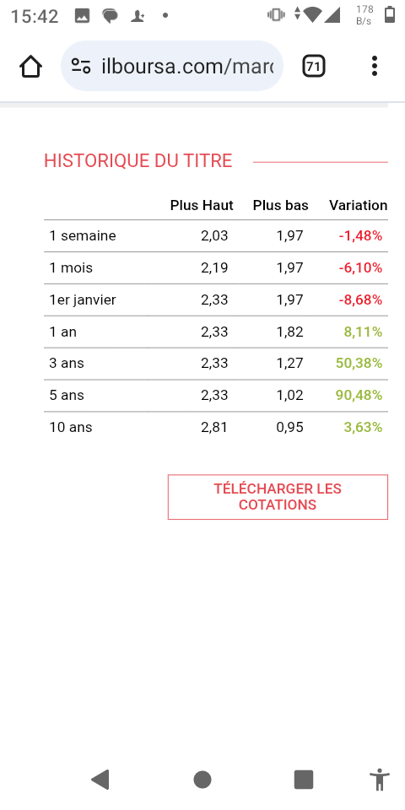Screen dimensions: 405x810
Task: Tap the Android home circle button
Action: 202,780
